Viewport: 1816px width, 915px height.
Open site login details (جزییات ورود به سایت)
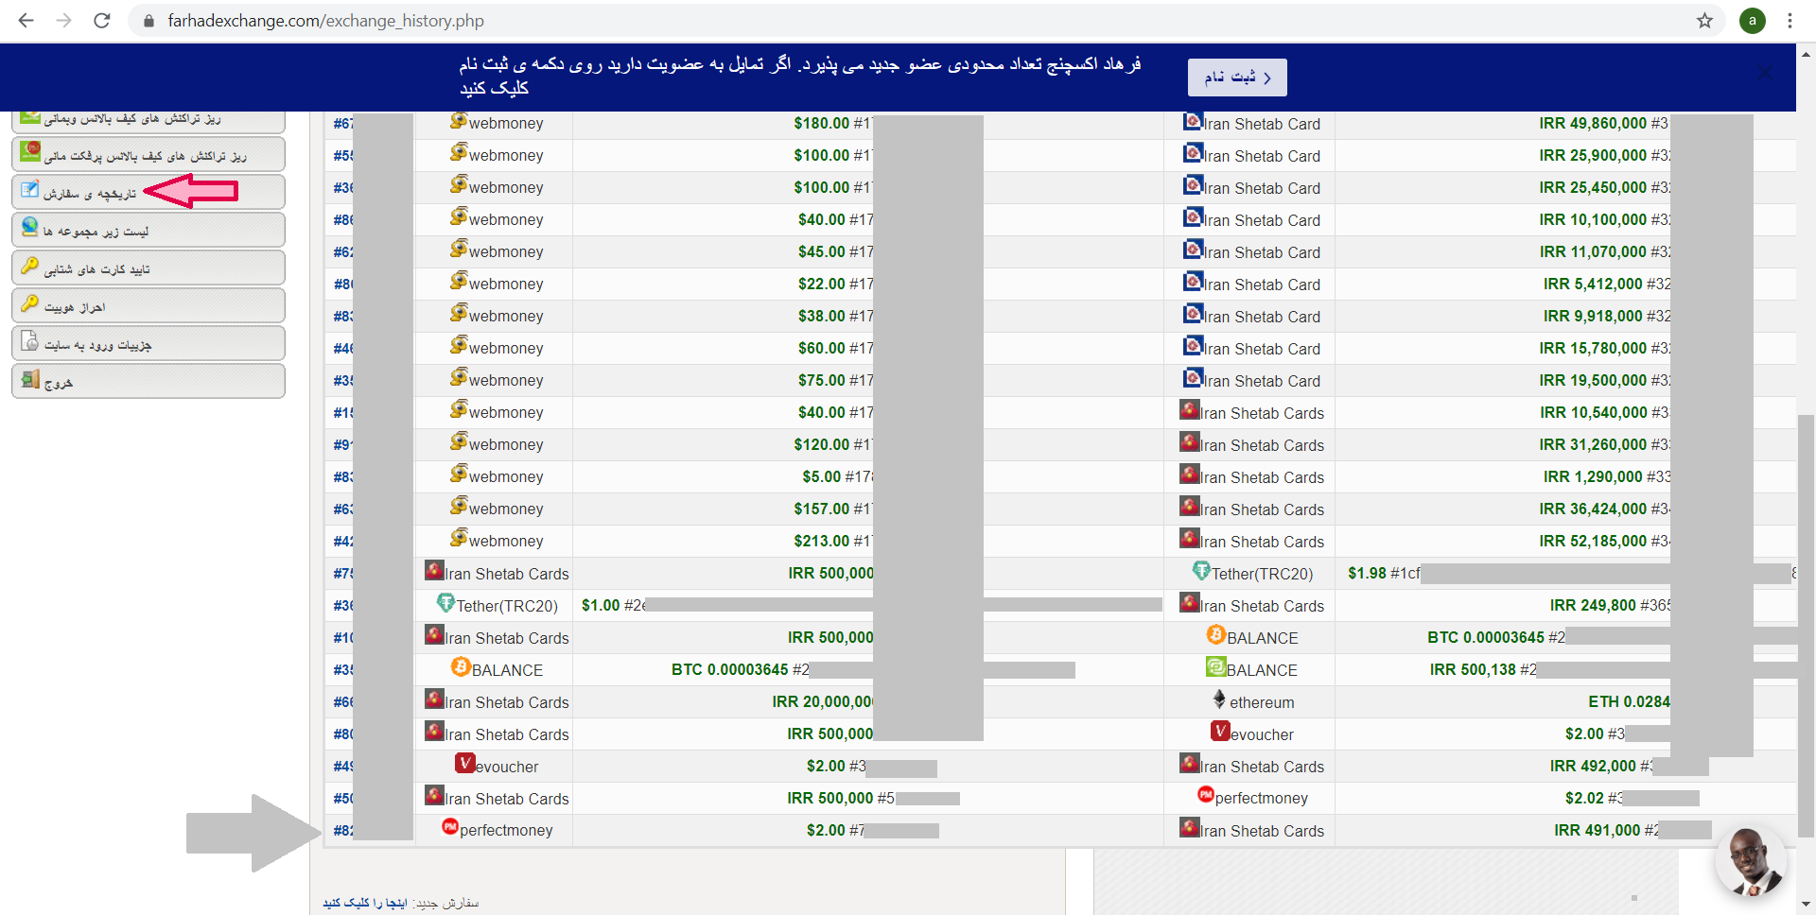pyautogui.click(x=148, y=343)
